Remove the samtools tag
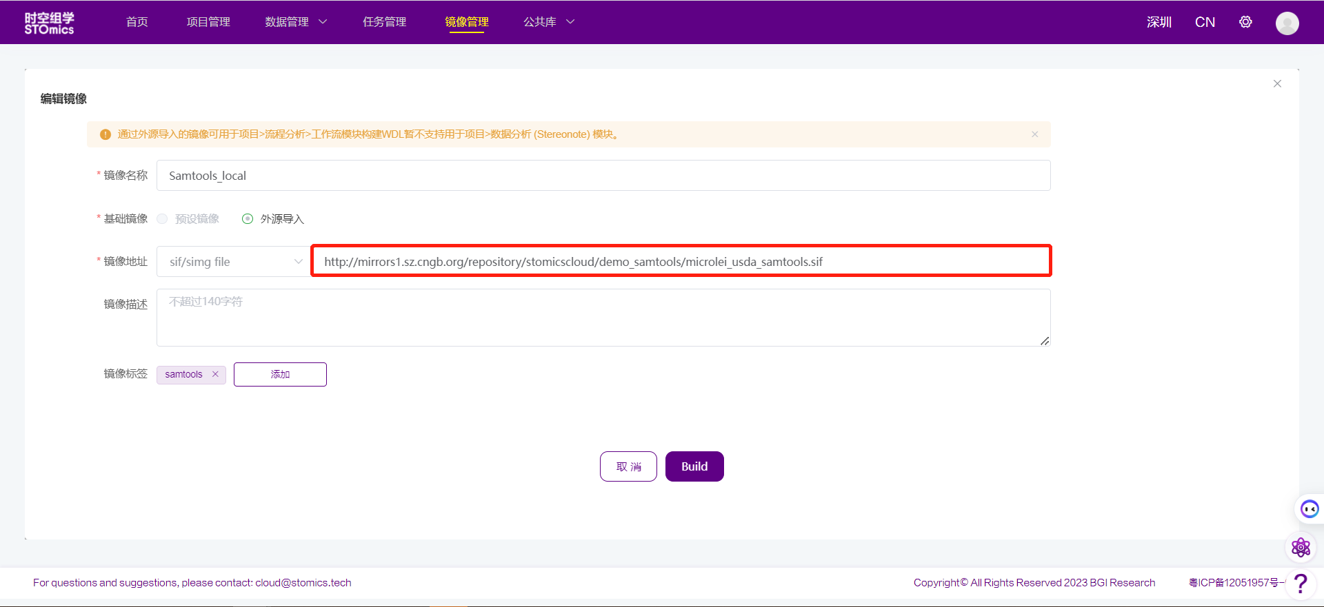The image size is (1324, 607). pos(215,374)
